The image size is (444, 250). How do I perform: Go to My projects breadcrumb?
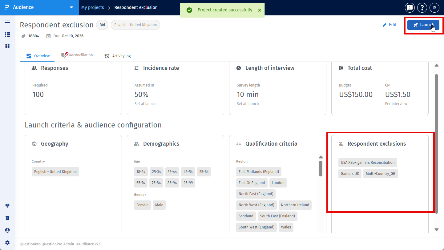[x=93, y=7]
